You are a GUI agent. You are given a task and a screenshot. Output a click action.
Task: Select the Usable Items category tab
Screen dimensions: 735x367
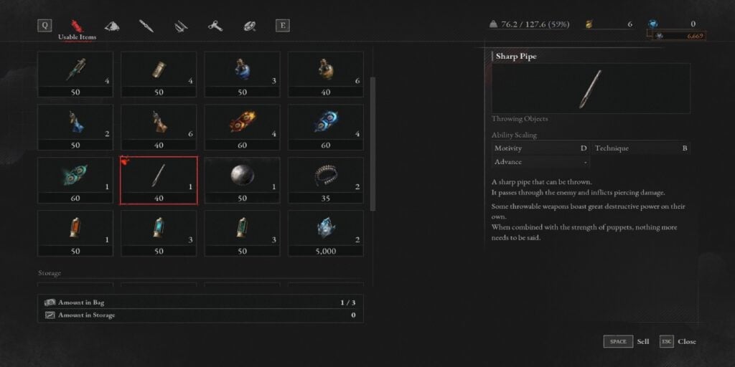coord(77,29)
